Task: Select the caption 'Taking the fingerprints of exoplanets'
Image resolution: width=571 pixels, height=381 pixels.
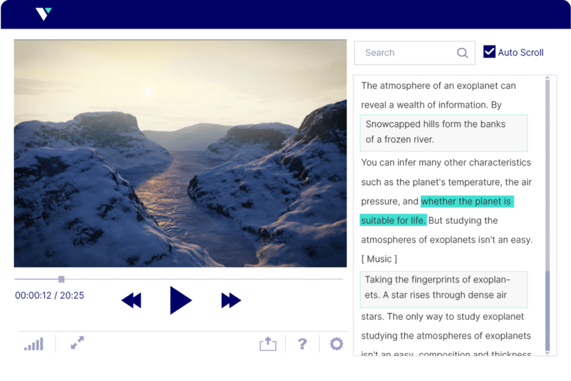Action: click(443, 289)
